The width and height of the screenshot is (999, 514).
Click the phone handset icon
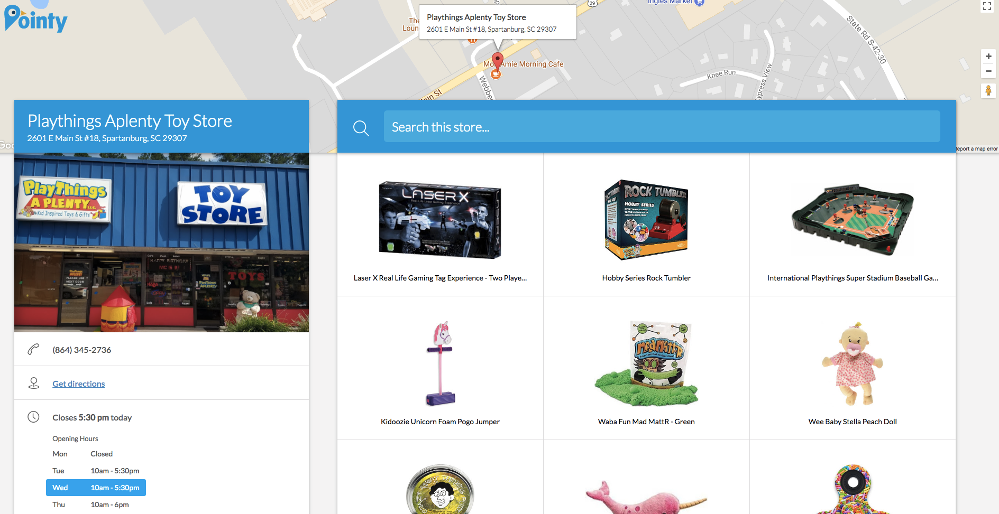point(33,350)
